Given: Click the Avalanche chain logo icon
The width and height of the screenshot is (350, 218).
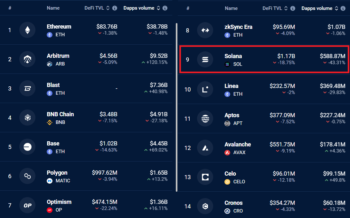Looking at the screenshot, I should 205,148.
